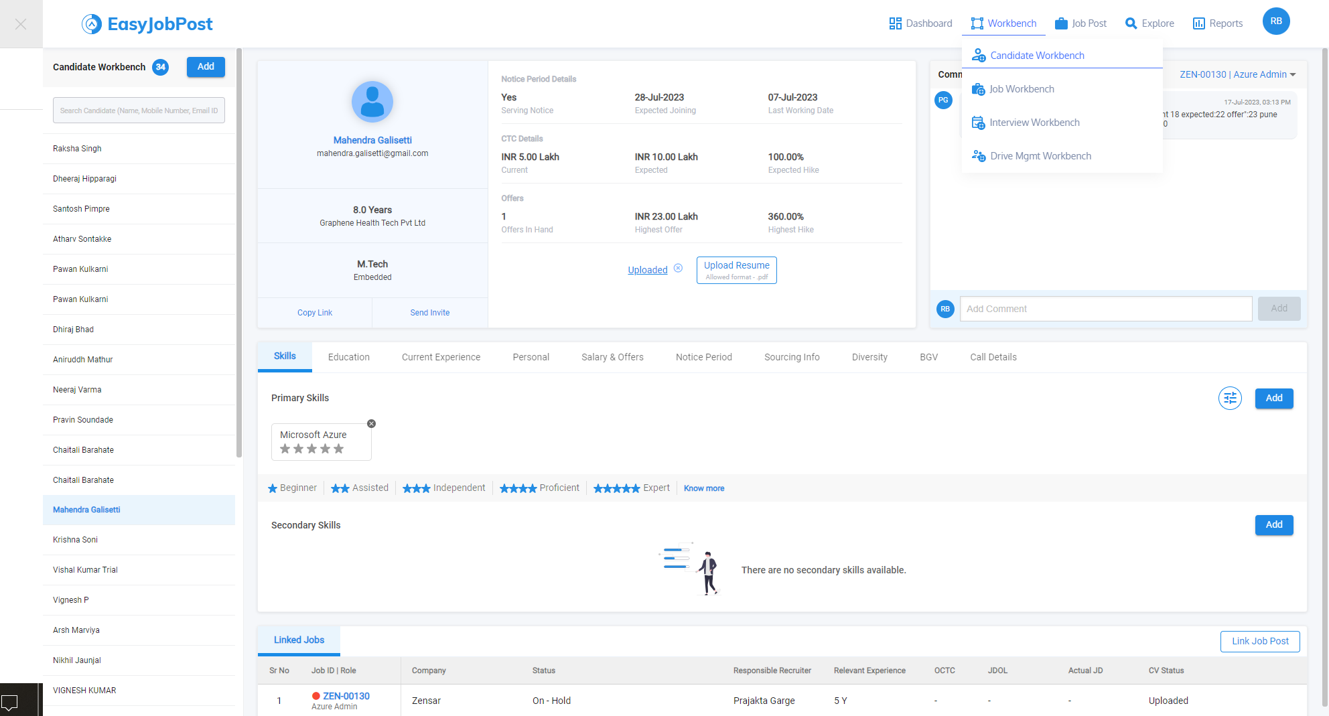Click the chat bubble icon at bottom-left
The width and height of the screenshot is (1329, 716).
pyautogui.click(x=11, y=702)
